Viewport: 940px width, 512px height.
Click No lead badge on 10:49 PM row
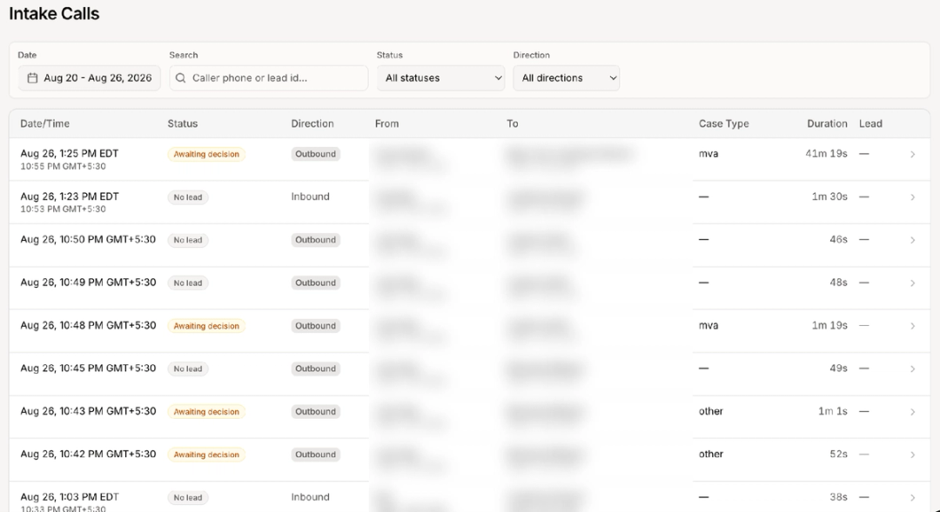[x=188, y=283]
